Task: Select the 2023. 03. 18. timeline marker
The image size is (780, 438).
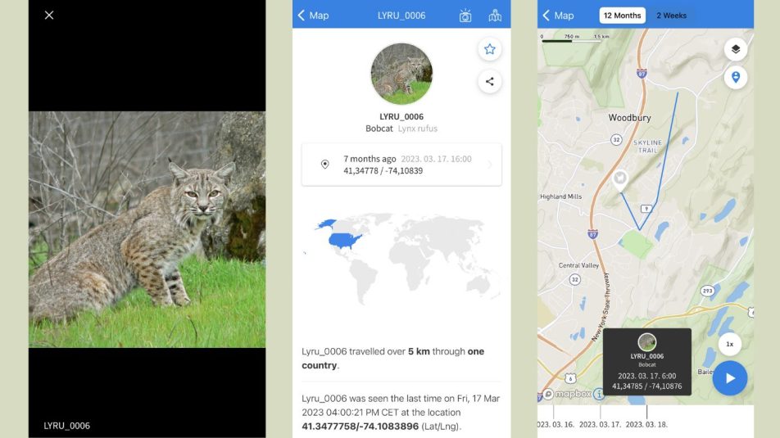Action: tap(646, 424)
